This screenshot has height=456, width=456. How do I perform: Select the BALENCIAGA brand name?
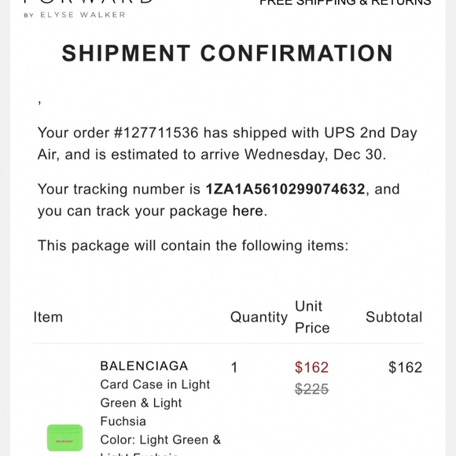(144, 366)
